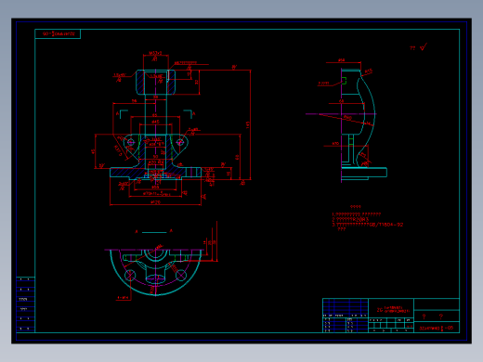
Task: Click the drawing number ending in -05
Action: point(437,328)
